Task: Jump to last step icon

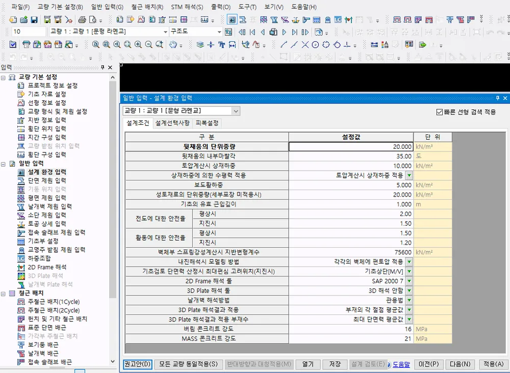Action: coord(294,32)
